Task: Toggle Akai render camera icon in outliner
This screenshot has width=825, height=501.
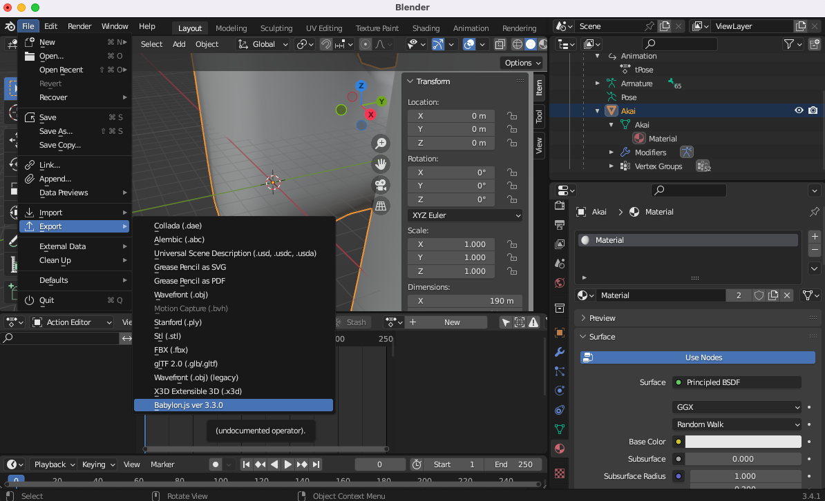Action: pos(813,110)
